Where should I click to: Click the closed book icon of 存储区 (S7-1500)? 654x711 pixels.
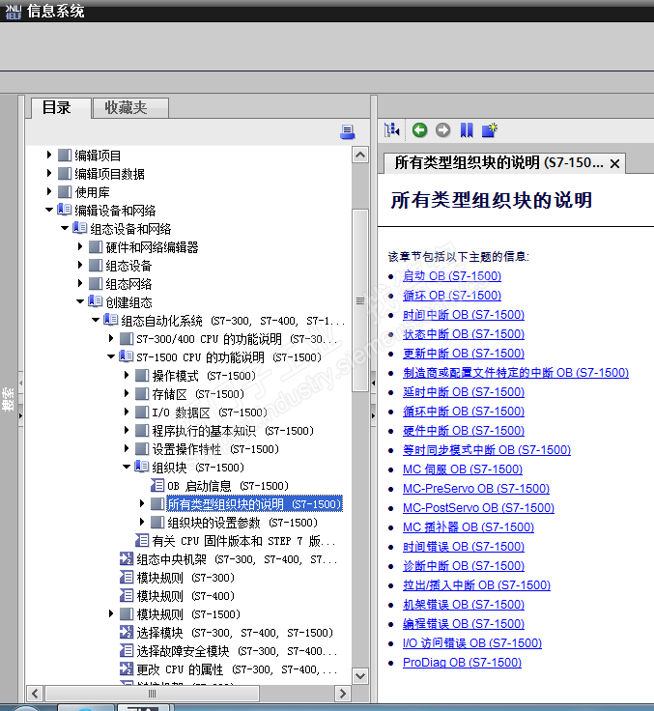(142, 393)
